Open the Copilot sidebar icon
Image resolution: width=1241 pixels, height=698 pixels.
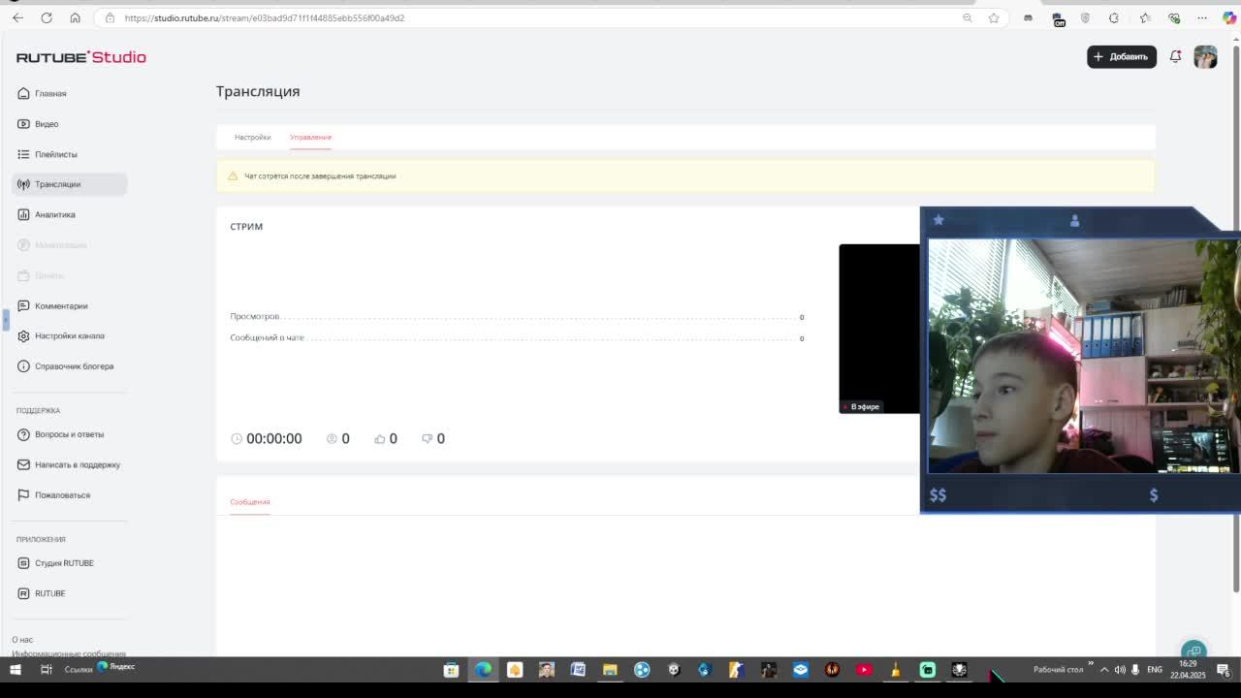tap(1229, 17)
